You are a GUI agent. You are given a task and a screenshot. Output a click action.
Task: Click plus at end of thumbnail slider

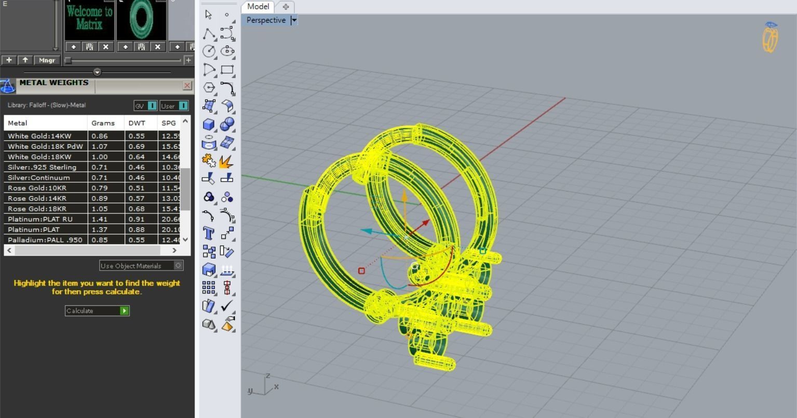pos(188,60)
